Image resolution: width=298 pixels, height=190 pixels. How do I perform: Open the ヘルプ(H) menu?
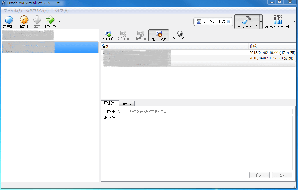pos(61,11)
